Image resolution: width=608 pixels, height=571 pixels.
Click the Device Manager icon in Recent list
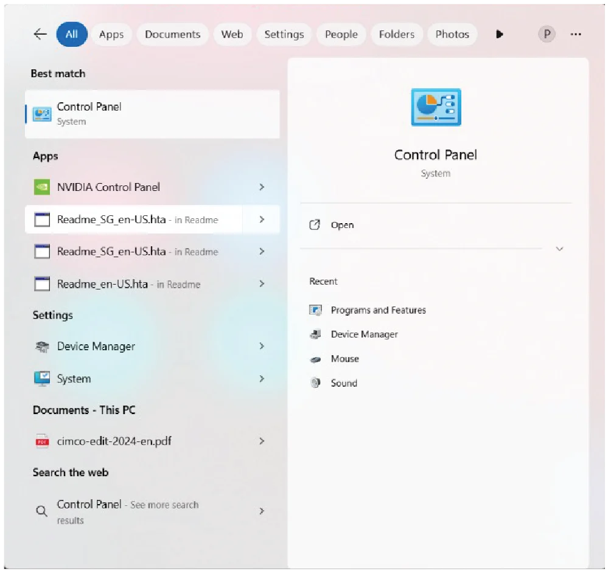[315, 334]
